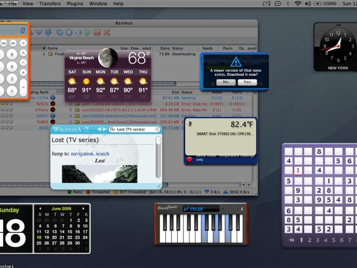
Task: Clear the Wikipedia search field with the X icon
Action: click(x=156, y=130)
